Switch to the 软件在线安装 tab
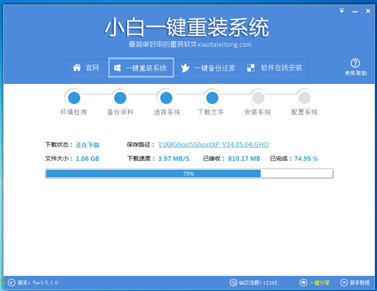 pos(275,68)
